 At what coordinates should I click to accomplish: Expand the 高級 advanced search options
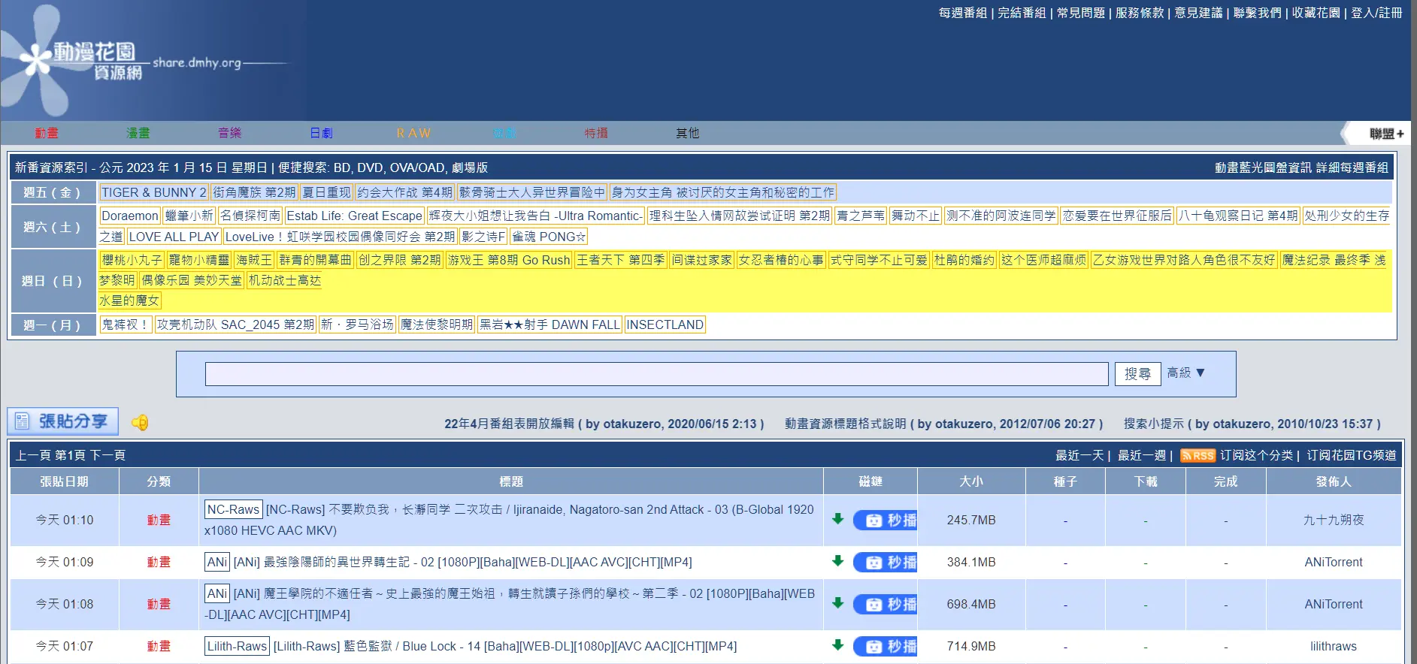[x=1185, y=373]
